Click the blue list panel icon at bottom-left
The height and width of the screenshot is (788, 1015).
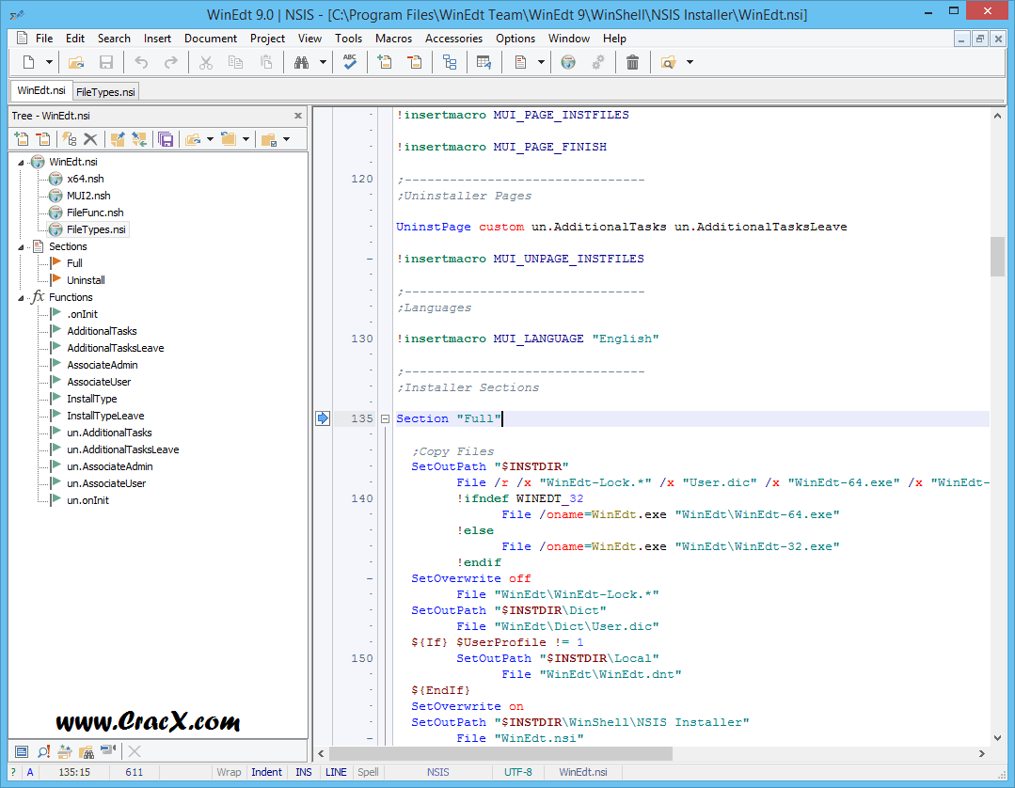[x=22, y=751]
